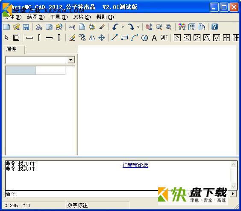The width and height of the screenshot is (241, 211).
Task: Click the WH dimension label tool
Action: (164, 38)
